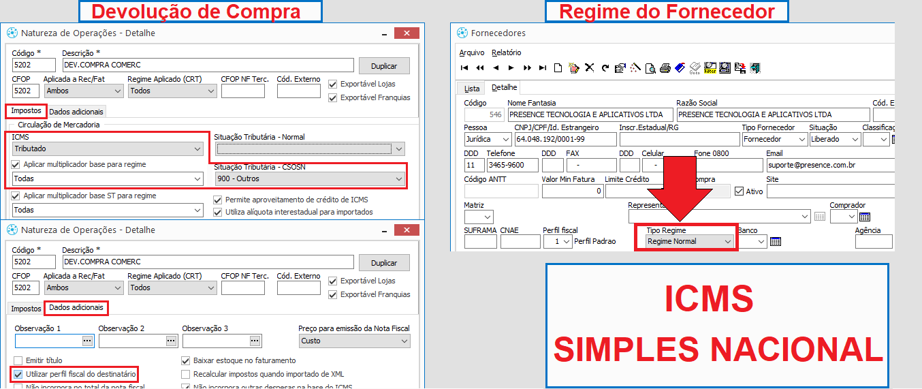Click the export icon with red arrow
Screen dimensions: 922x389
tap(740, 67)
